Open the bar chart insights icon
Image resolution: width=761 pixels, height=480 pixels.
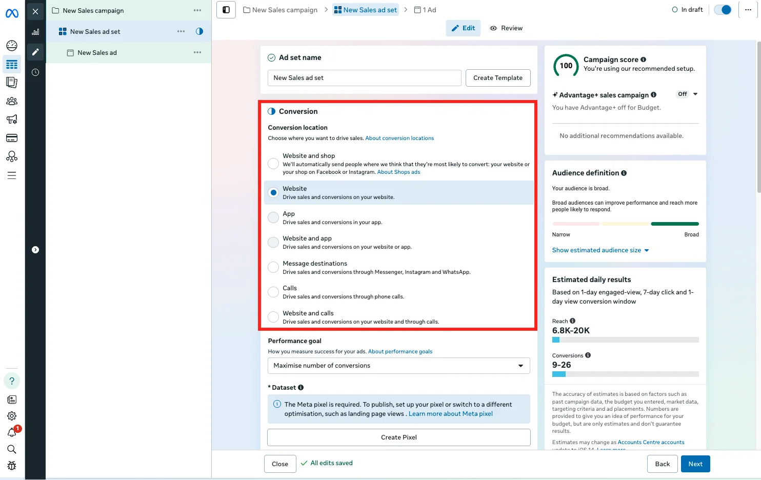click(x=35, y=32)
